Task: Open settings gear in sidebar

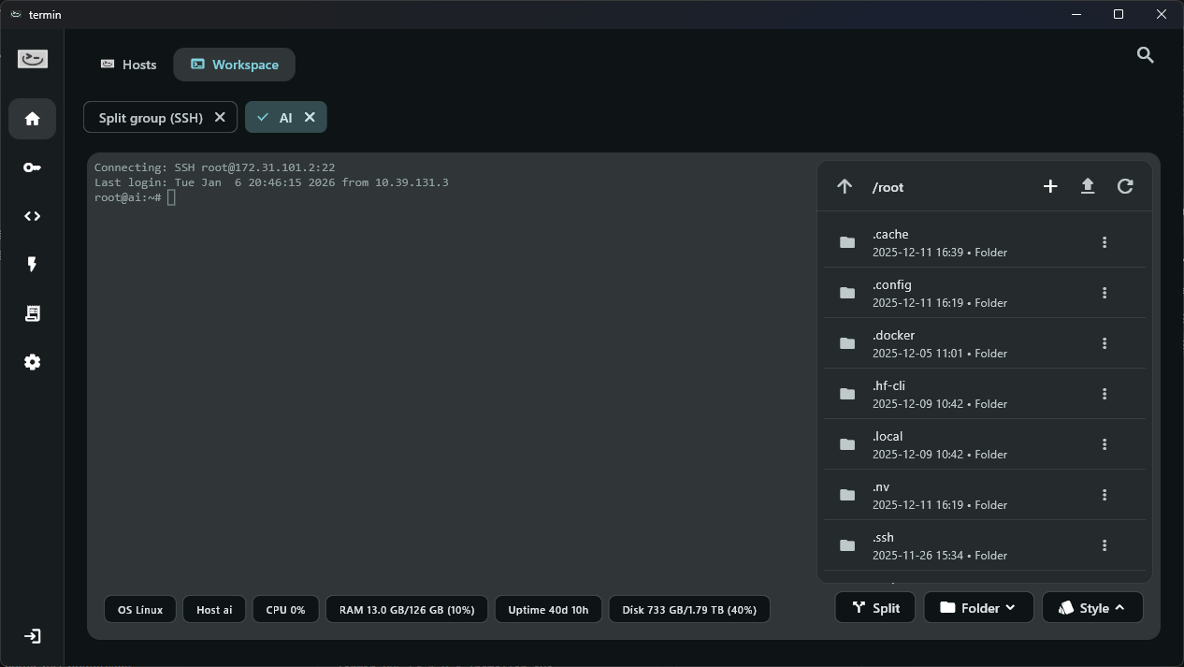Action: [32, 362]
